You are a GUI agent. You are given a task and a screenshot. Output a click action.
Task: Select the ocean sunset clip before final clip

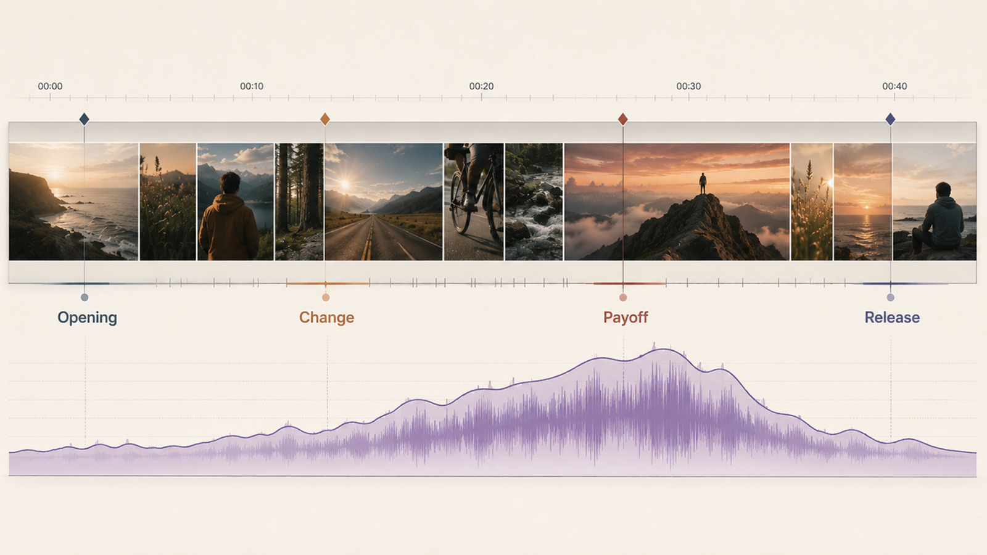pos(862,202)
